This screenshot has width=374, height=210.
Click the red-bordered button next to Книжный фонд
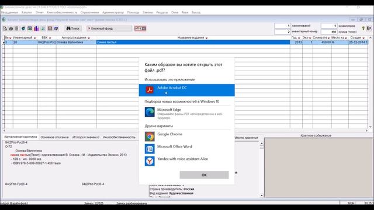coord(140,29)
